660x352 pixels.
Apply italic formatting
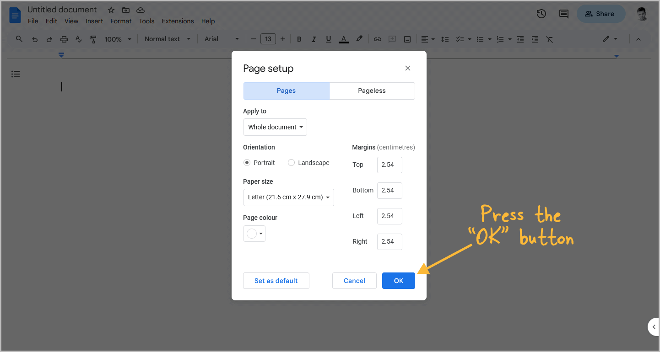coord(314,39)
